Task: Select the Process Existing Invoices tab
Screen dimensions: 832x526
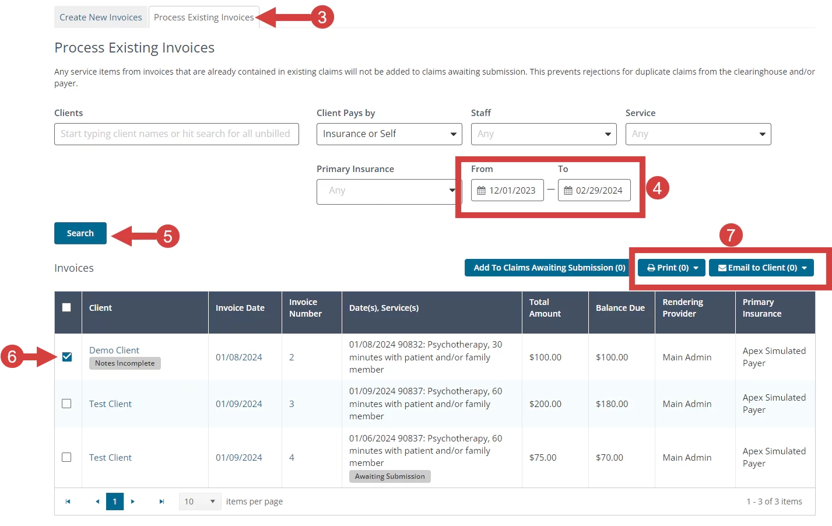Action: point(204,17)
